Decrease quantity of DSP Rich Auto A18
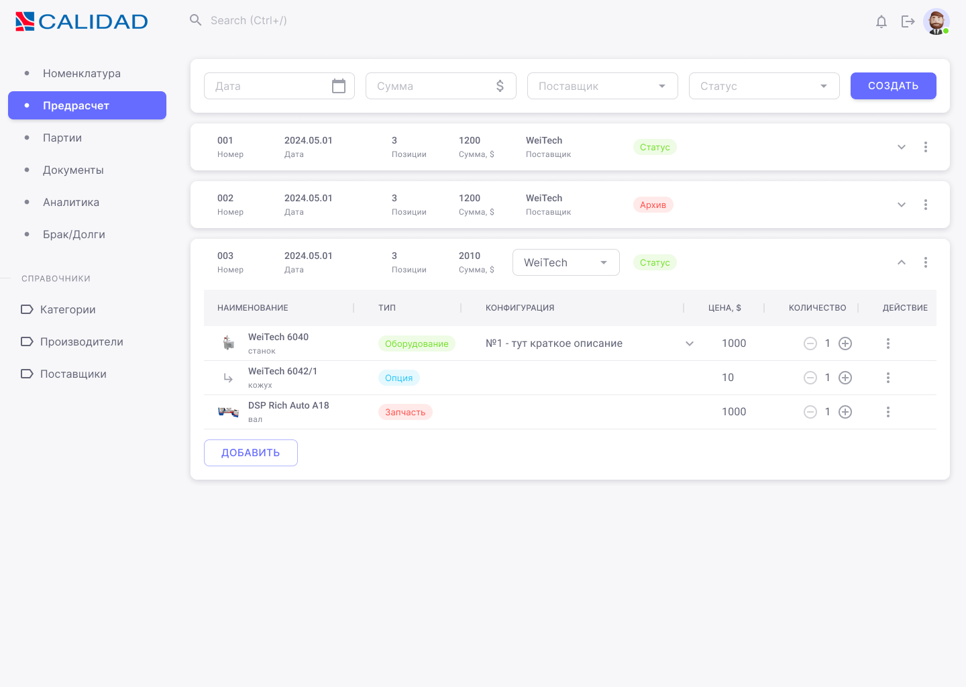966x687 pixels. pyautogui.click(x=810, y=412)
